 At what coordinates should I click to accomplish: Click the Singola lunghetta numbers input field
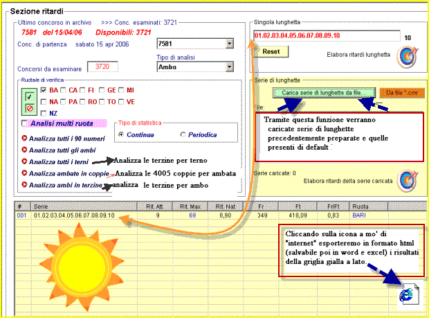click(x=327, y=35)
